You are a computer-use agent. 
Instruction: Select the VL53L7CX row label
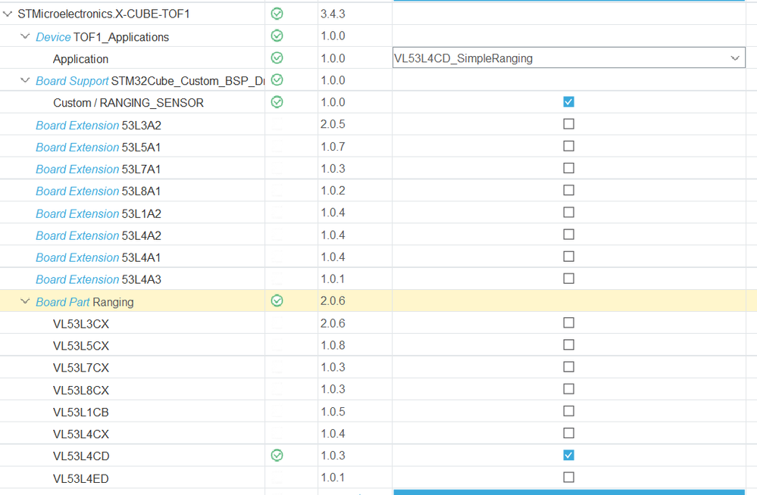click(x=81, y=368)
